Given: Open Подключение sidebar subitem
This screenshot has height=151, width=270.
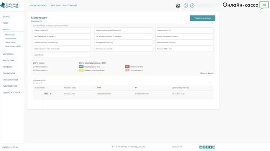Looking at the screenshot, I should coord(11,39).
